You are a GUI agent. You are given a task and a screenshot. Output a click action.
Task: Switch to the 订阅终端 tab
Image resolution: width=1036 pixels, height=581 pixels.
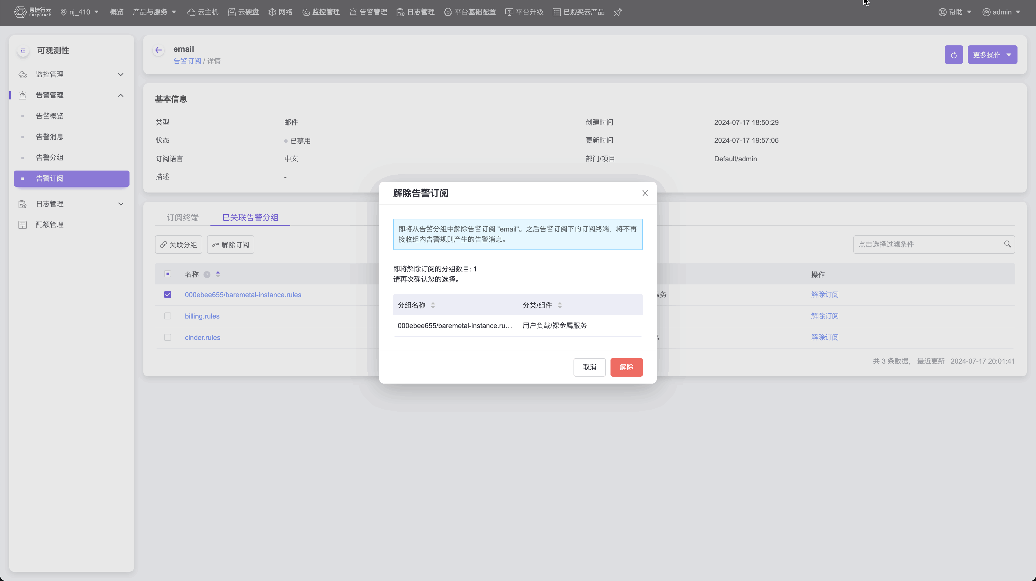click(x=183, y=218)
